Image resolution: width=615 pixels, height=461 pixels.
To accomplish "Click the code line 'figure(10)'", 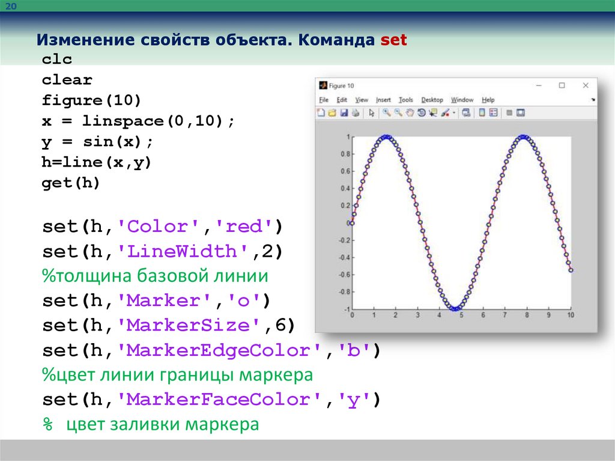I will coord(91,100).
